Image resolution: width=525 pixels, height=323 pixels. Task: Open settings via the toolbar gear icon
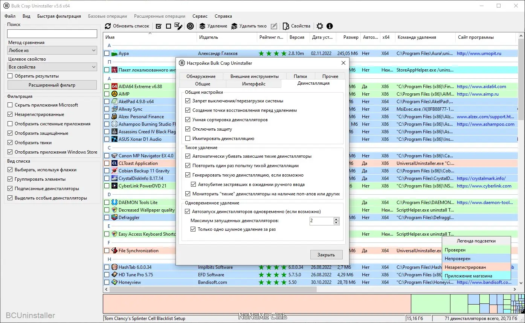(320, 26)
